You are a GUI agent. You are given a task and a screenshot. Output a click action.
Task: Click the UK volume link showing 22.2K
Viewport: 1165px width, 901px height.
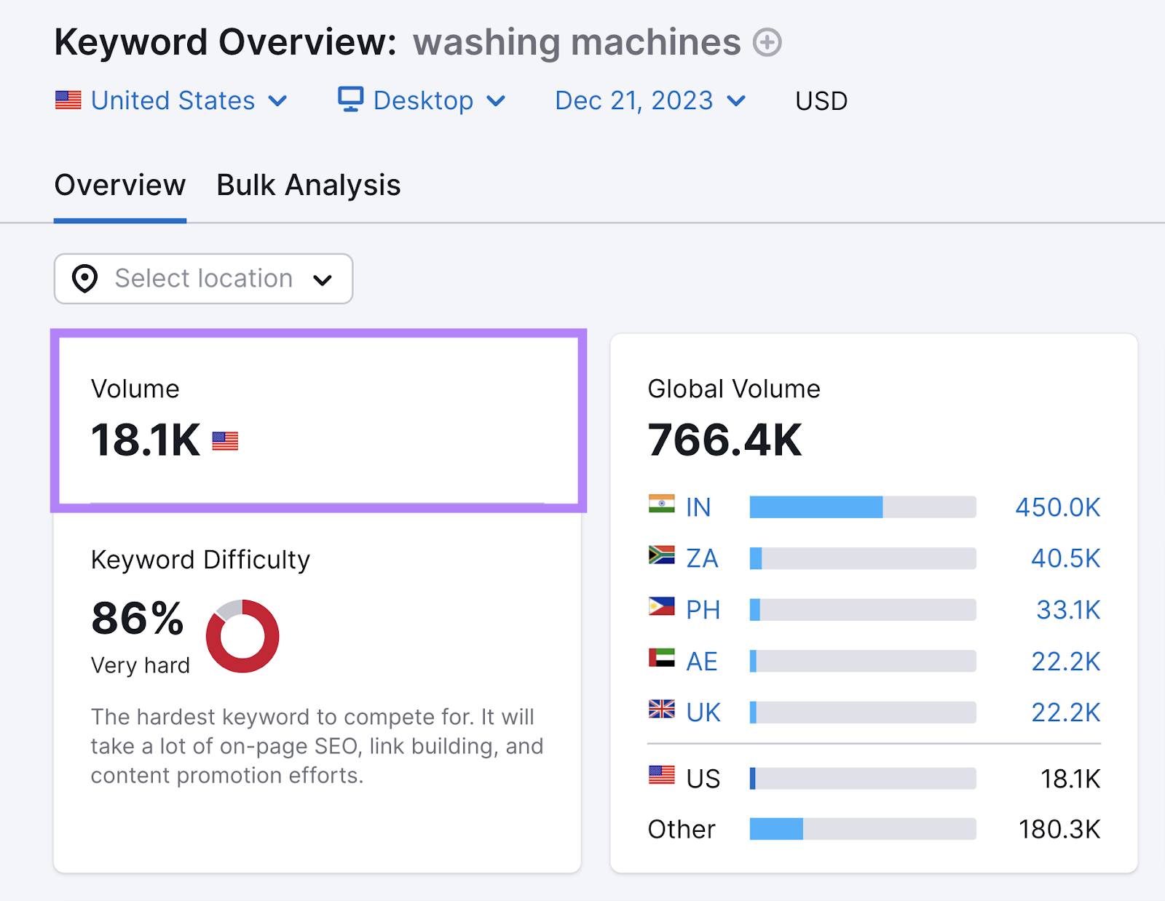[1065, 712]
